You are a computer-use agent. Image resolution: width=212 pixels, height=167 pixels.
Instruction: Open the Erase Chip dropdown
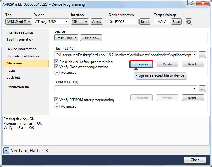click(66, 38)
